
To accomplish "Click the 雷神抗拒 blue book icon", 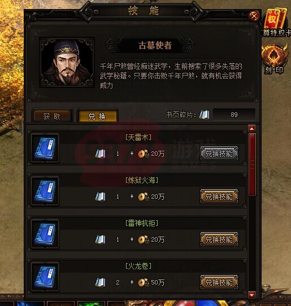I will click(45, 234).
